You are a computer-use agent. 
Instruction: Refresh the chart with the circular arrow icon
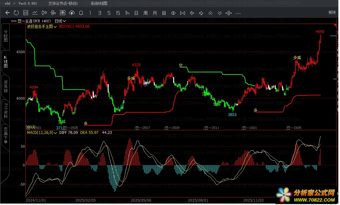click(x=16, y=13)
